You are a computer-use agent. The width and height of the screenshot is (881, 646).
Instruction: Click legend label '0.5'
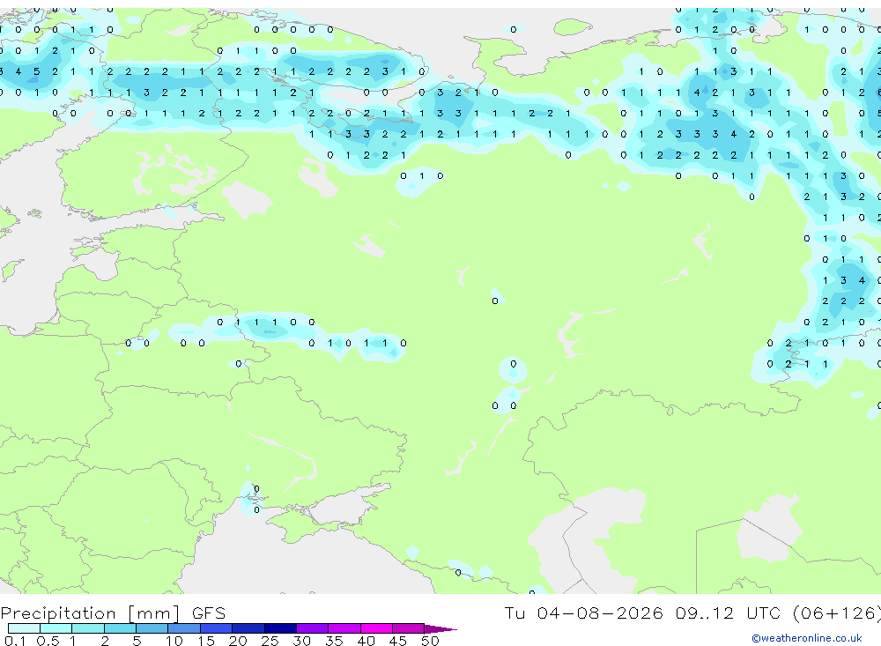point(48,641)
